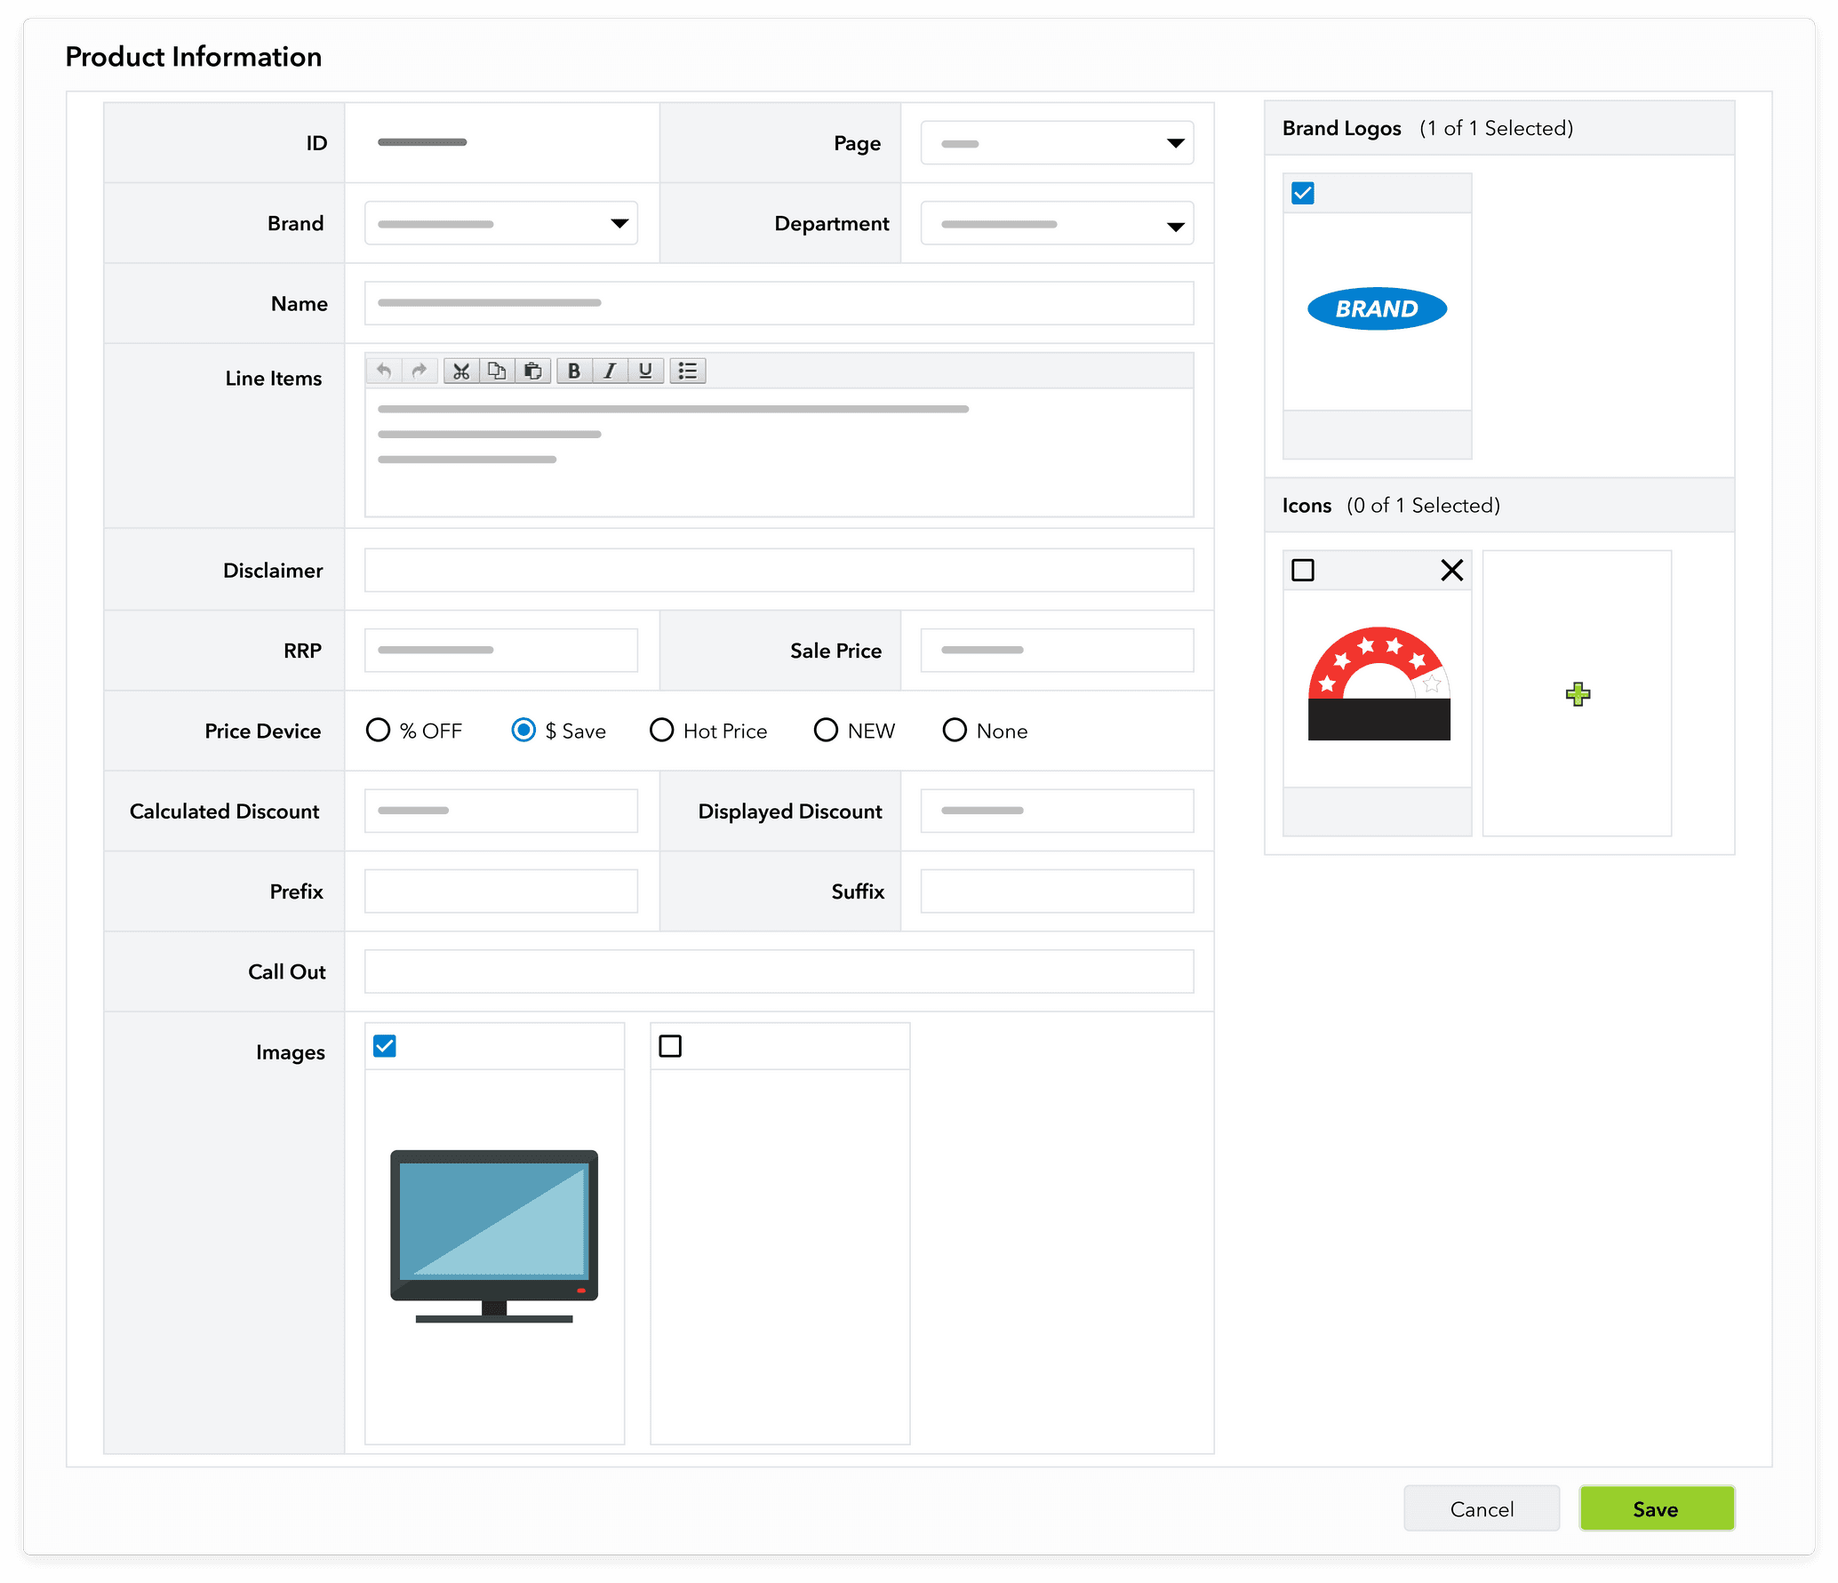This screenshot has width=1838, height=1583.
Task: Uncheck the selected monitor image checkbox
Action: click(384, 1046)
